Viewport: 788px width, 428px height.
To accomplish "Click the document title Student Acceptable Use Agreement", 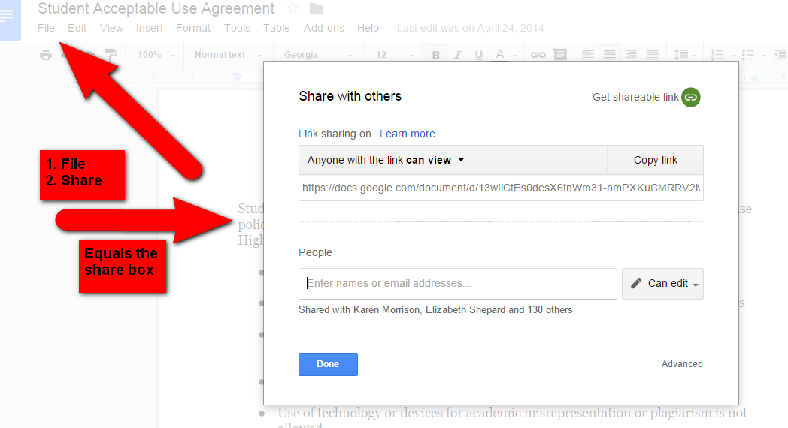I will coord(156,8).
